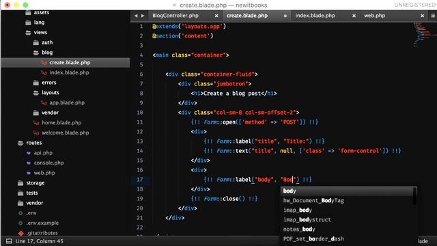This screenshot has width=437, height=246.
Task: Switch to the create.blade.php tab
Action: tap(247, 16)
